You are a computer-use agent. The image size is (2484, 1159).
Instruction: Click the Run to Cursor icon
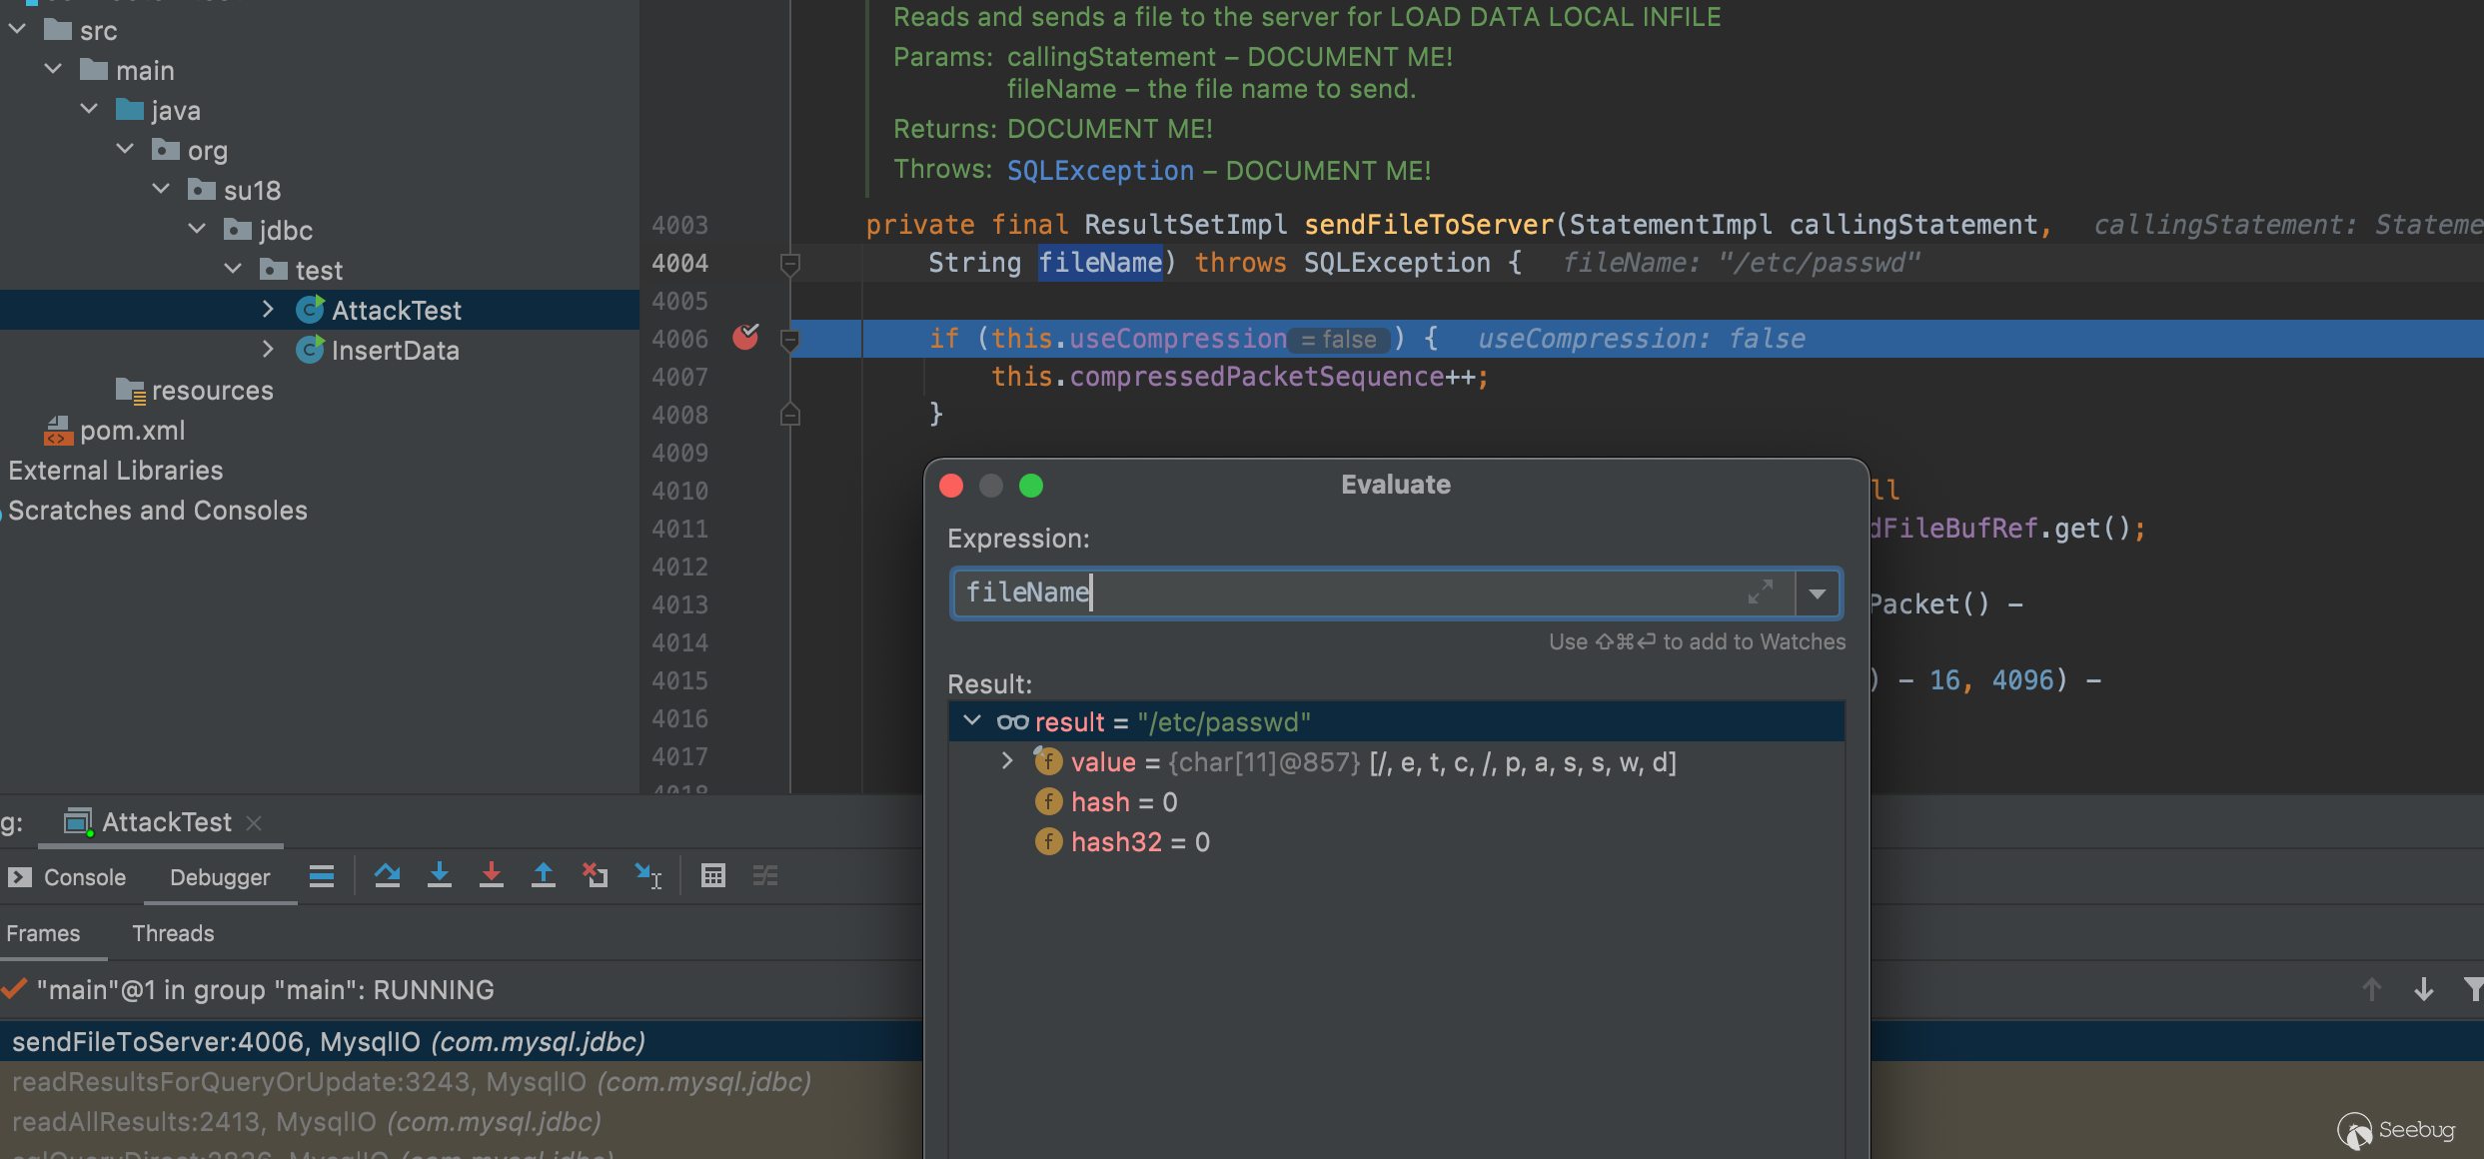(x=647, y=876)
